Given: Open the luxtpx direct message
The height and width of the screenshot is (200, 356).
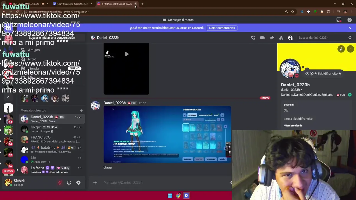Looking at the screenshot, I should tap(52, 129).
